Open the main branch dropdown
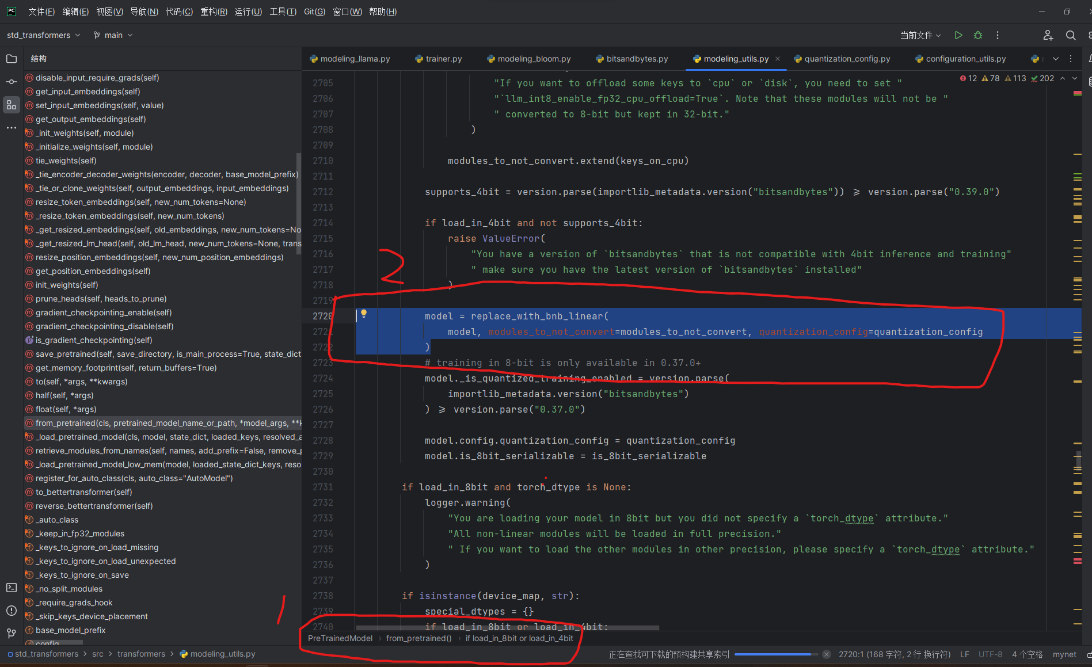Screen dimensions: 1092x667 pos(113,35)
